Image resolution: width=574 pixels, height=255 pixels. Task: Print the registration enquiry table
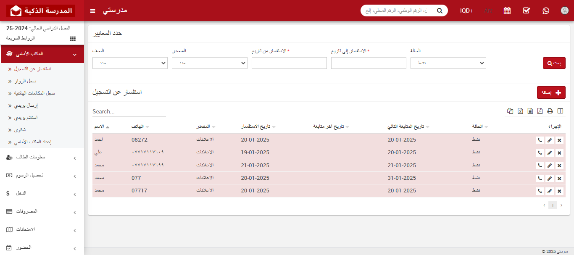coord(550,111)
